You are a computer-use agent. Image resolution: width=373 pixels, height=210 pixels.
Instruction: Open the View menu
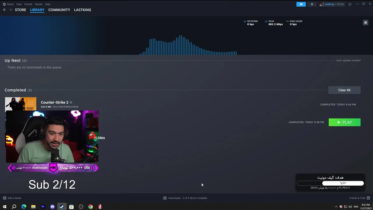(19, 4)
